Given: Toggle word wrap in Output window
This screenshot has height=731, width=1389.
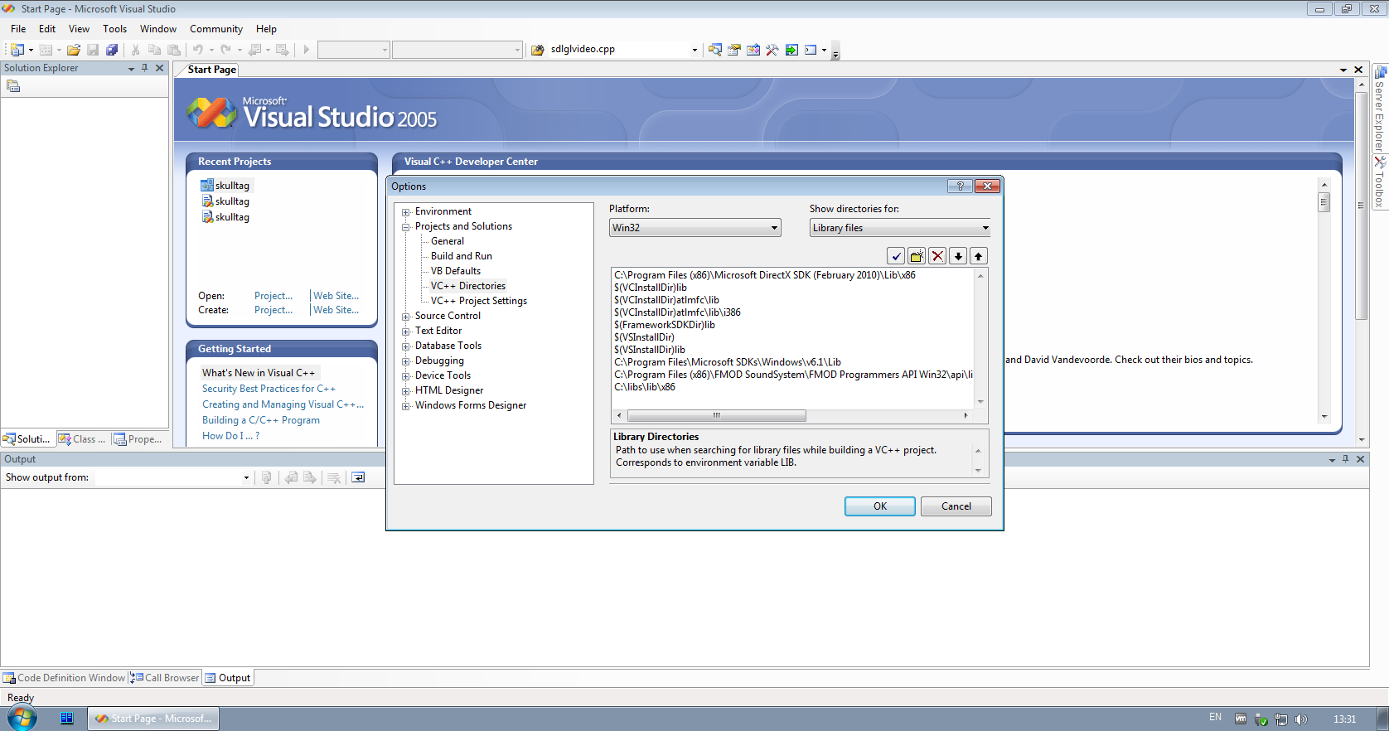Looking at the screenshot, I should 358,477.
